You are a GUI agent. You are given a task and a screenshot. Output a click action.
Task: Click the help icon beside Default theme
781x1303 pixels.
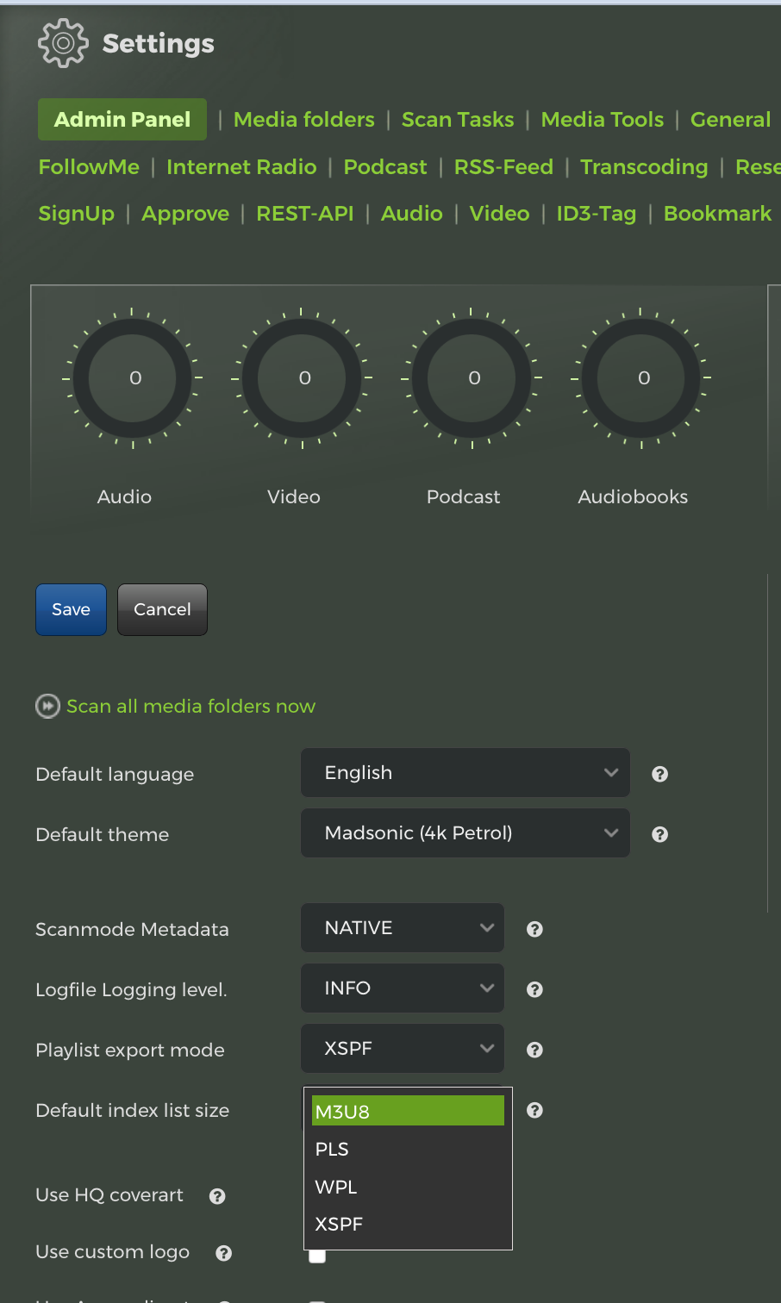659,834
